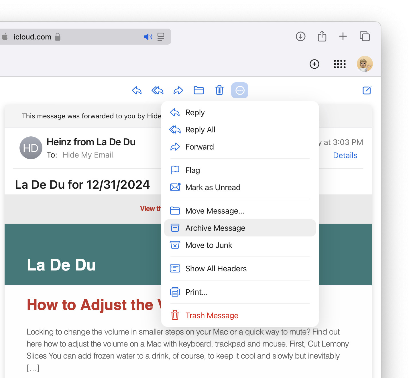
Task: Compose a new message with pencil icon
Action: pyautogui.click(x=367, y=90)
